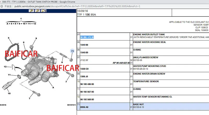Click the 'WITH REMOVABLE TEMPERATURE SENSOR' note

(156, 37)
